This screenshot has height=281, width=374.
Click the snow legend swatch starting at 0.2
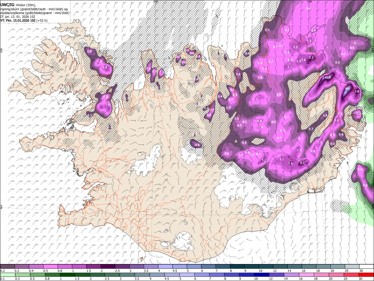[x=8, y=266]
